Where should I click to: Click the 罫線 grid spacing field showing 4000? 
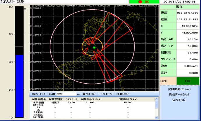point(66,94)
